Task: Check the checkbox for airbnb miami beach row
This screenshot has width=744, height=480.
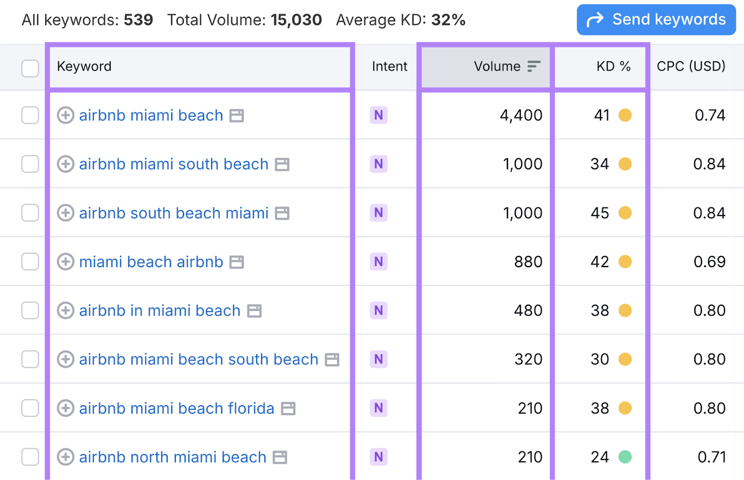Action: click(x=30, y=116)
